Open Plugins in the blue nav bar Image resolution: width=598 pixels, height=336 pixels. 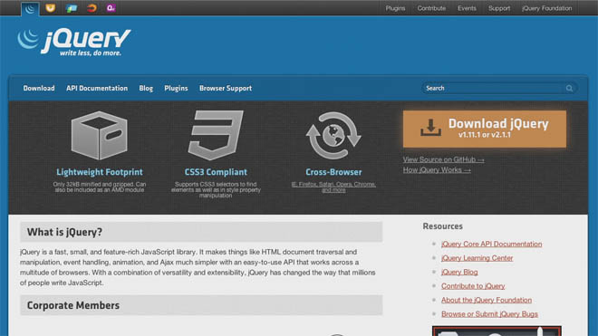176,88
